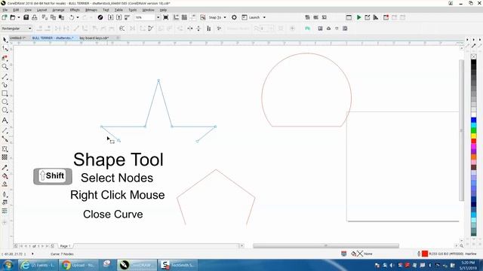Click the Search content icon
Image resolution: width=483 pixels, height=271 pixels.
[x=100, y=17]
